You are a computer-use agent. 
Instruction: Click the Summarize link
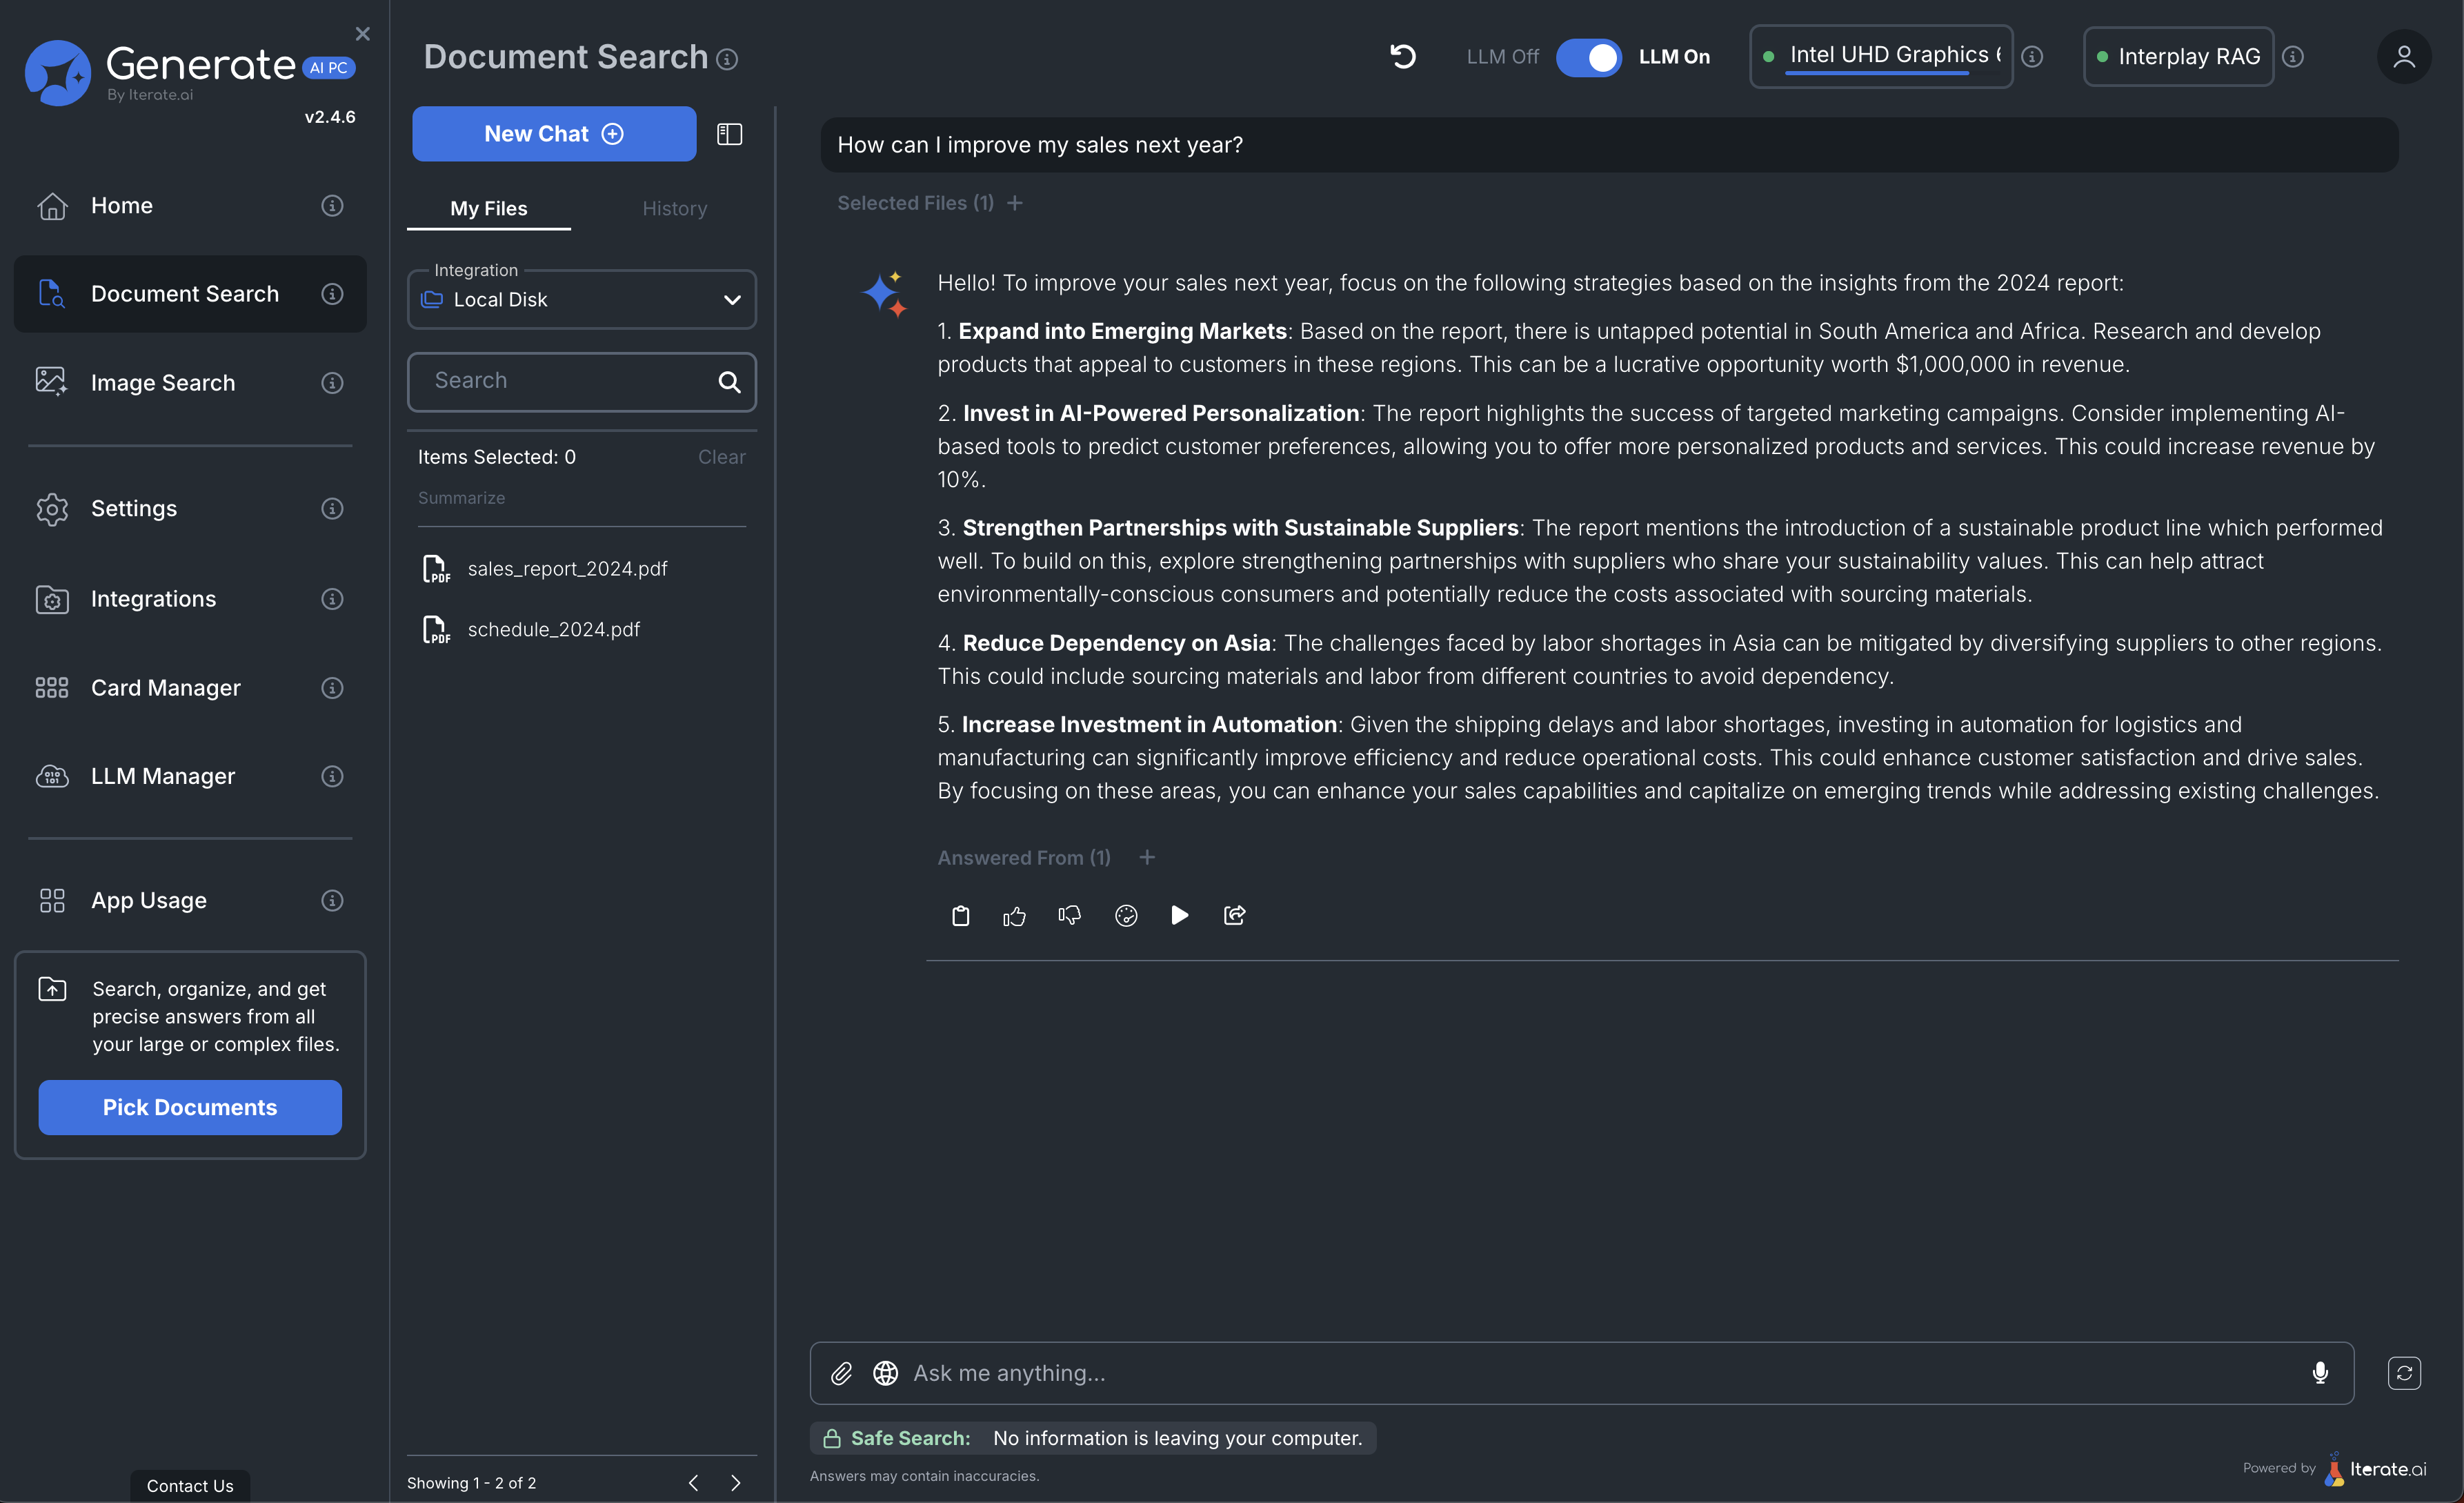pyautogui.click(x=461, y=498)
